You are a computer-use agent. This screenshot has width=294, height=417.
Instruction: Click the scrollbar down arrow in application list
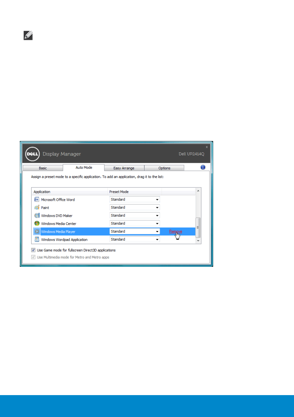click(198, 241)
